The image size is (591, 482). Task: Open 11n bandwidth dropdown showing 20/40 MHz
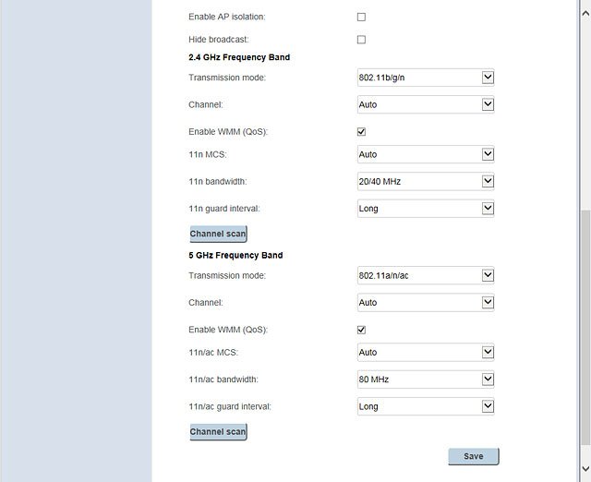(426, 181)
